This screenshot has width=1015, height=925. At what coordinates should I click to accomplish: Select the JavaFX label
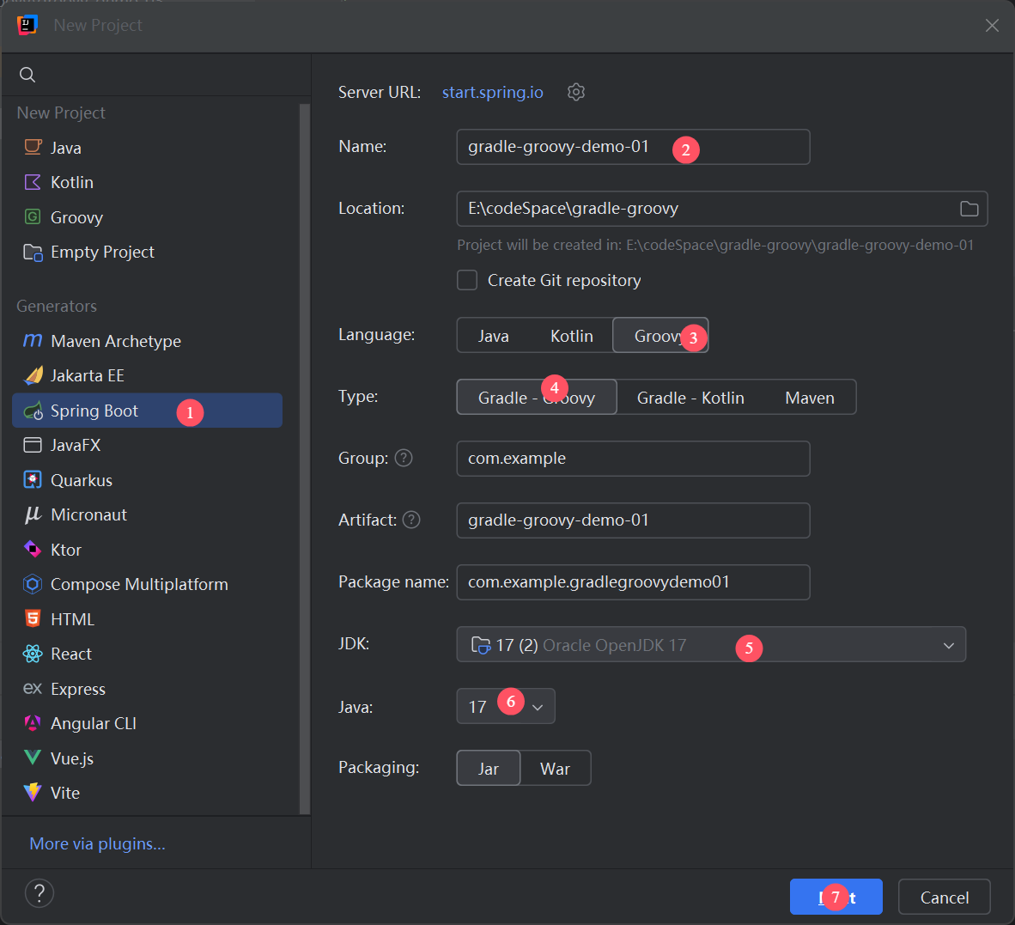pyautogui.click(x=76, y=446)
